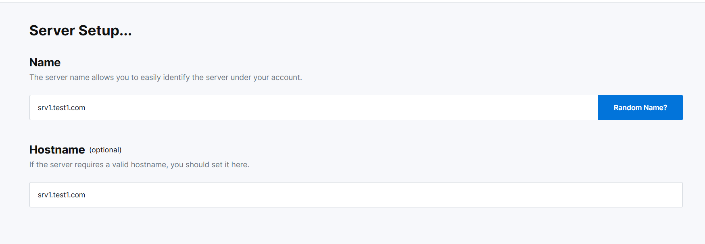
Task: Place cursor in srv1.test1.com text in Hostname field
Action: click(x=61, y=195)
